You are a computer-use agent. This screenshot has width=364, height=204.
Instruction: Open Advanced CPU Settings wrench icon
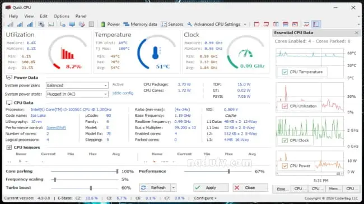tap(190, 24)
